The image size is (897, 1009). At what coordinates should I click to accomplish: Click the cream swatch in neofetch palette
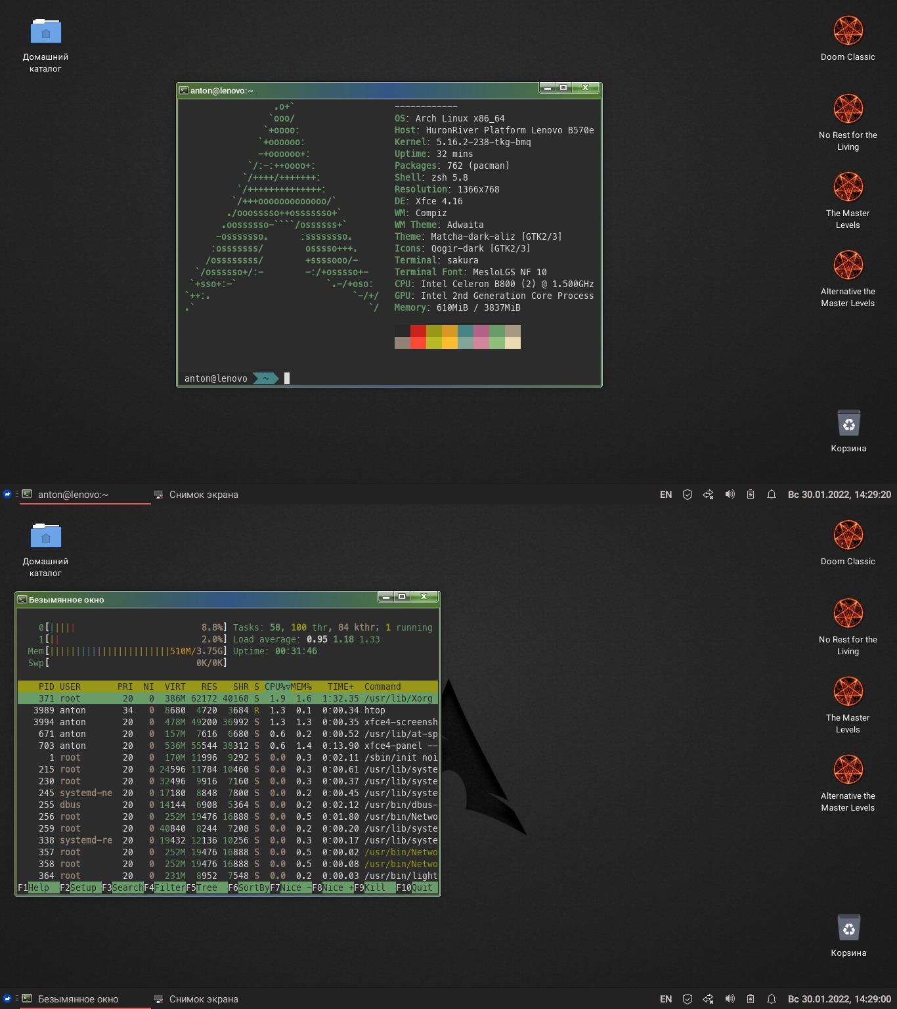[x=513, y=343]
